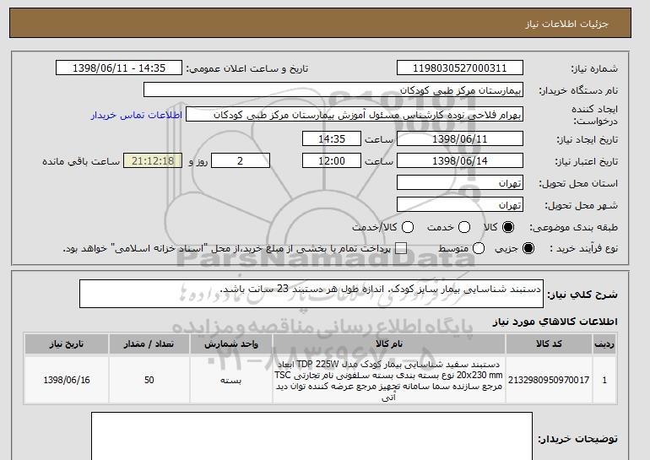Viewport: 650px width, 460px height.
Task: Click the validity time field 12:00
Action: point(332,161)
